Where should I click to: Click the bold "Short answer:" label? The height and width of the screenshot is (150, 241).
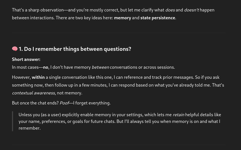(x=26, y=59)
